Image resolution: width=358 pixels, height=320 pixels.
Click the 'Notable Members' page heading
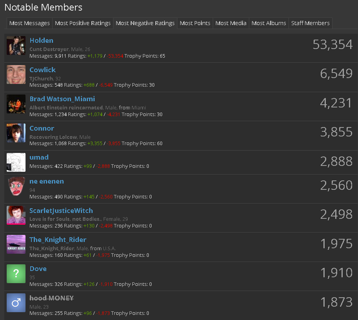point(44,7)
